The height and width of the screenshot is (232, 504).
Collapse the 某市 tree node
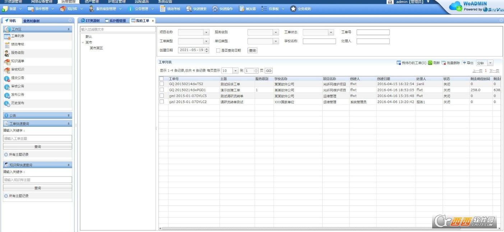click(x=83, y=43)
